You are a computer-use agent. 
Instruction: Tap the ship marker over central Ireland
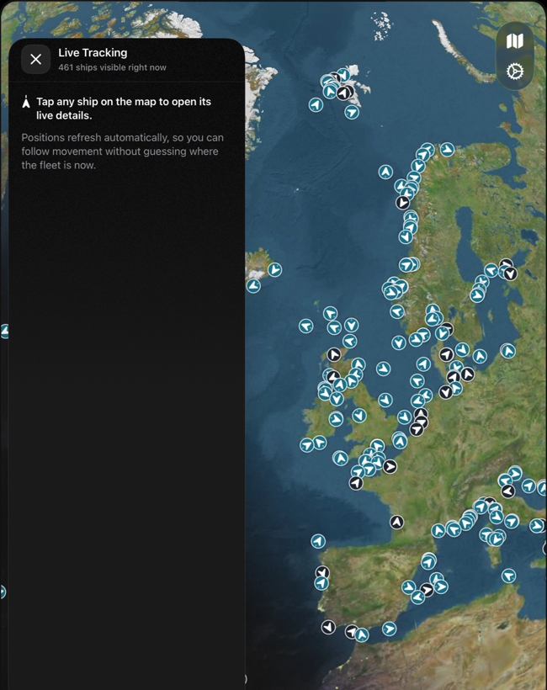[336, 418]
